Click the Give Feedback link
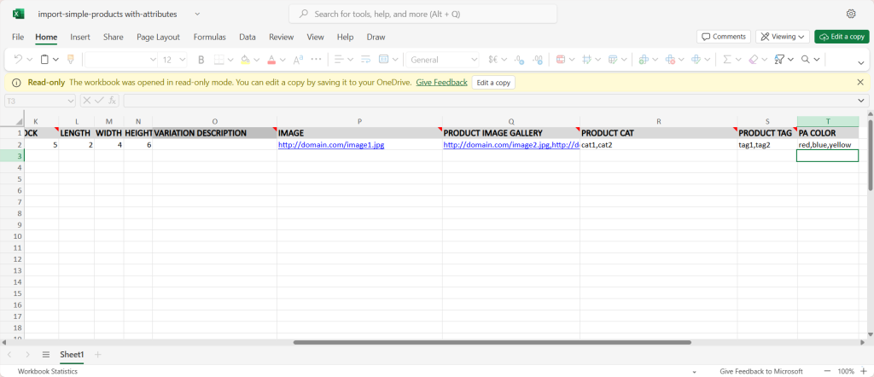 (x=441, y=83)
